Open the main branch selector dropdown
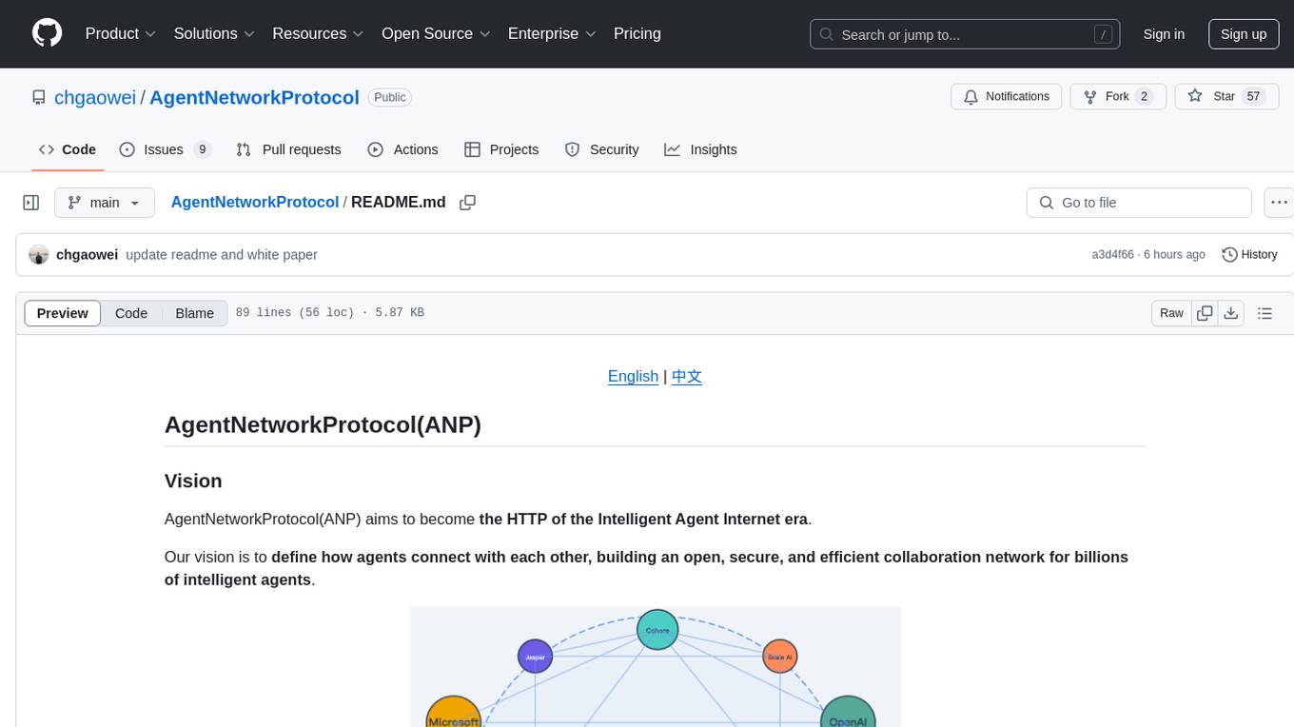 (x=105, y=203)
